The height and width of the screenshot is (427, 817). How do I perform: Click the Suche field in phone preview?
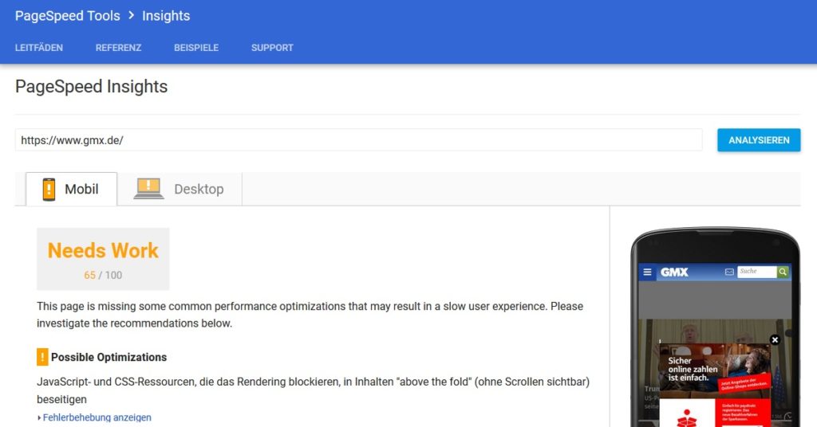[x=756, y=272]
